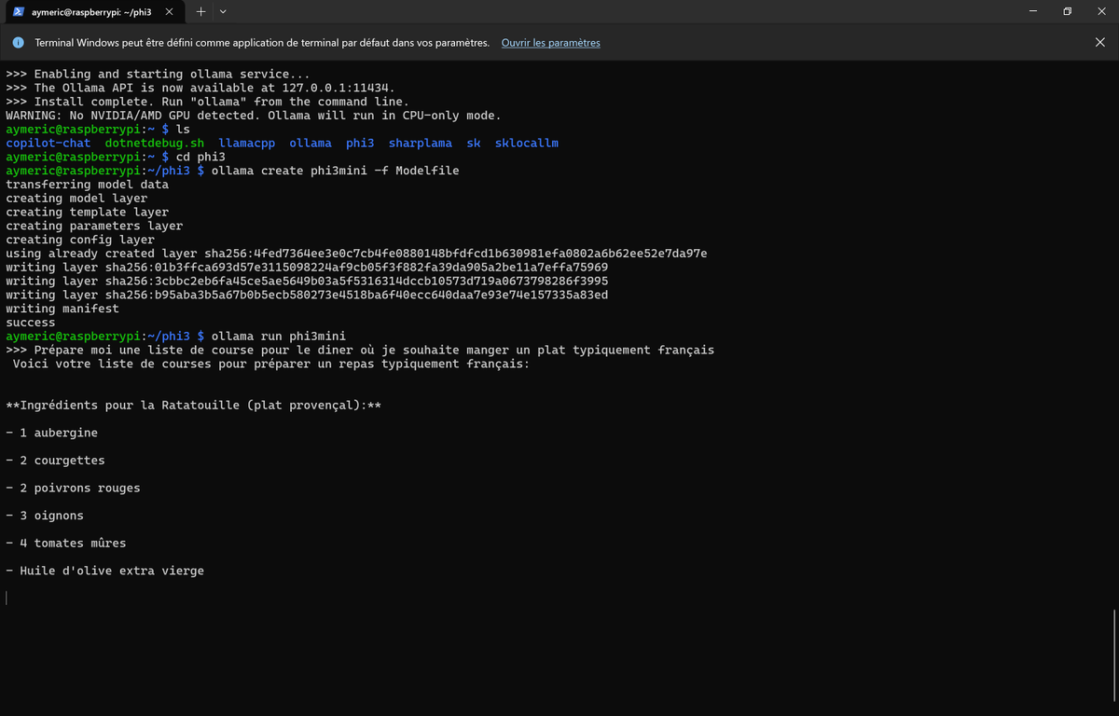Click the '- 1 aubergine' list item
This screenshot has width=1119, height=716.
point(51,433)
